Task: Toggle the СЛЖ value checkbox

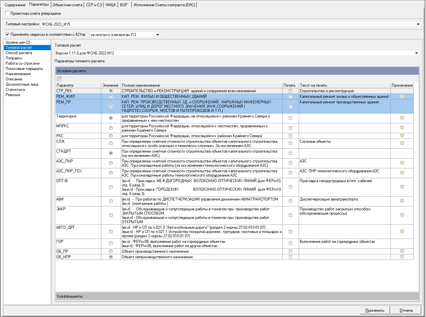Action: [111, 143]
